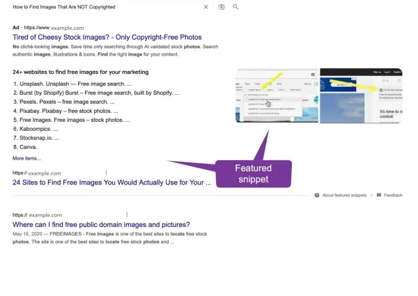Open search by image camera icon

(222, 7)
